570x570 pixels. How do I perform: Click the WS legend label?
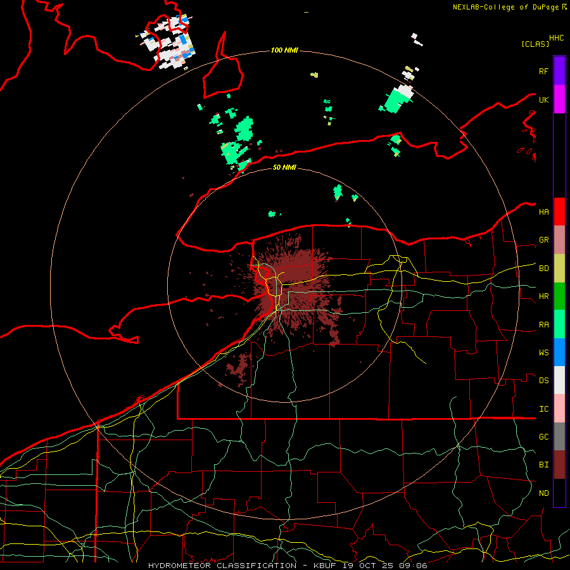pos(543,353)
